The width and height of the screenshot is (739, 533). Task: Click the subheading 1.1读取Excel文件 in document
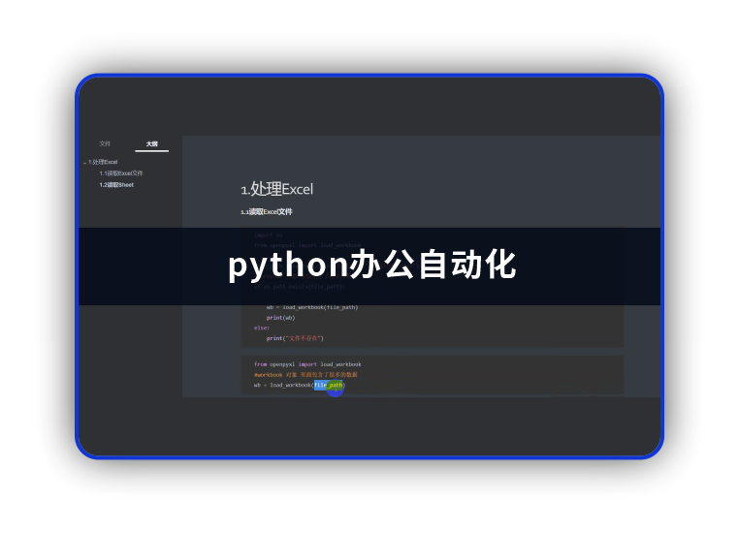[267, 212]
